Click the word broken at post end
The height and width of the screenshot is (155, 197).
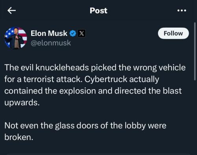click(19, 137)
